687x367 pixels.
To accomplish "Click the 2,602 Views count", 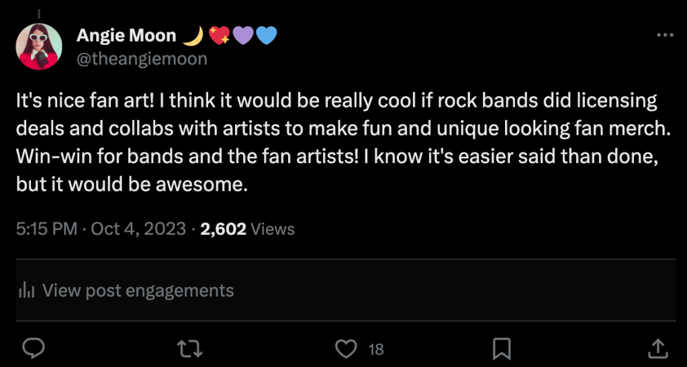I will coord(248,229).
